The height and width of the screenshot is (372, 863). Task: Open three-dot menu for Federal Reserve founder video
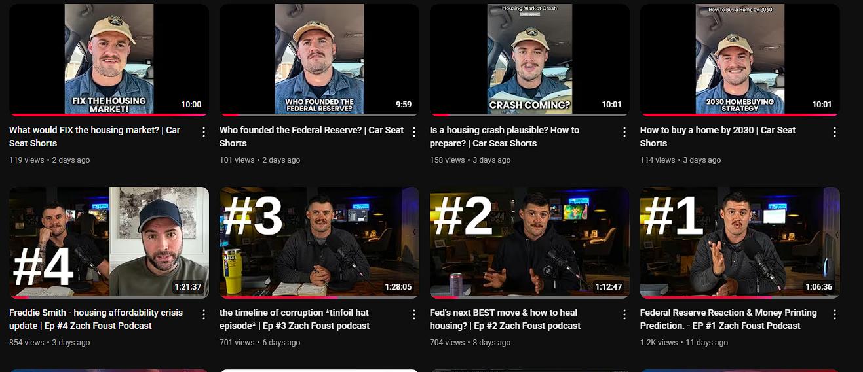click(x=414, y=132)
